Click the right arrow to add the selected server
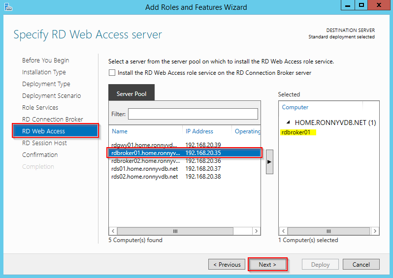This screenshot has width=393, height=278. pyautogui.click(x=269, y=161)
